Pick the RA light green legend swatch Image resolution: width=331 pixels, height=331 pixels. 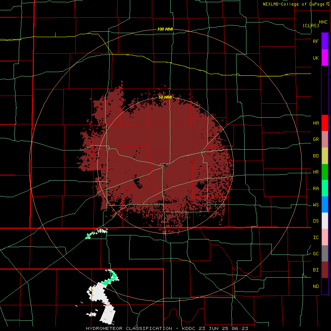pos(325,188)
